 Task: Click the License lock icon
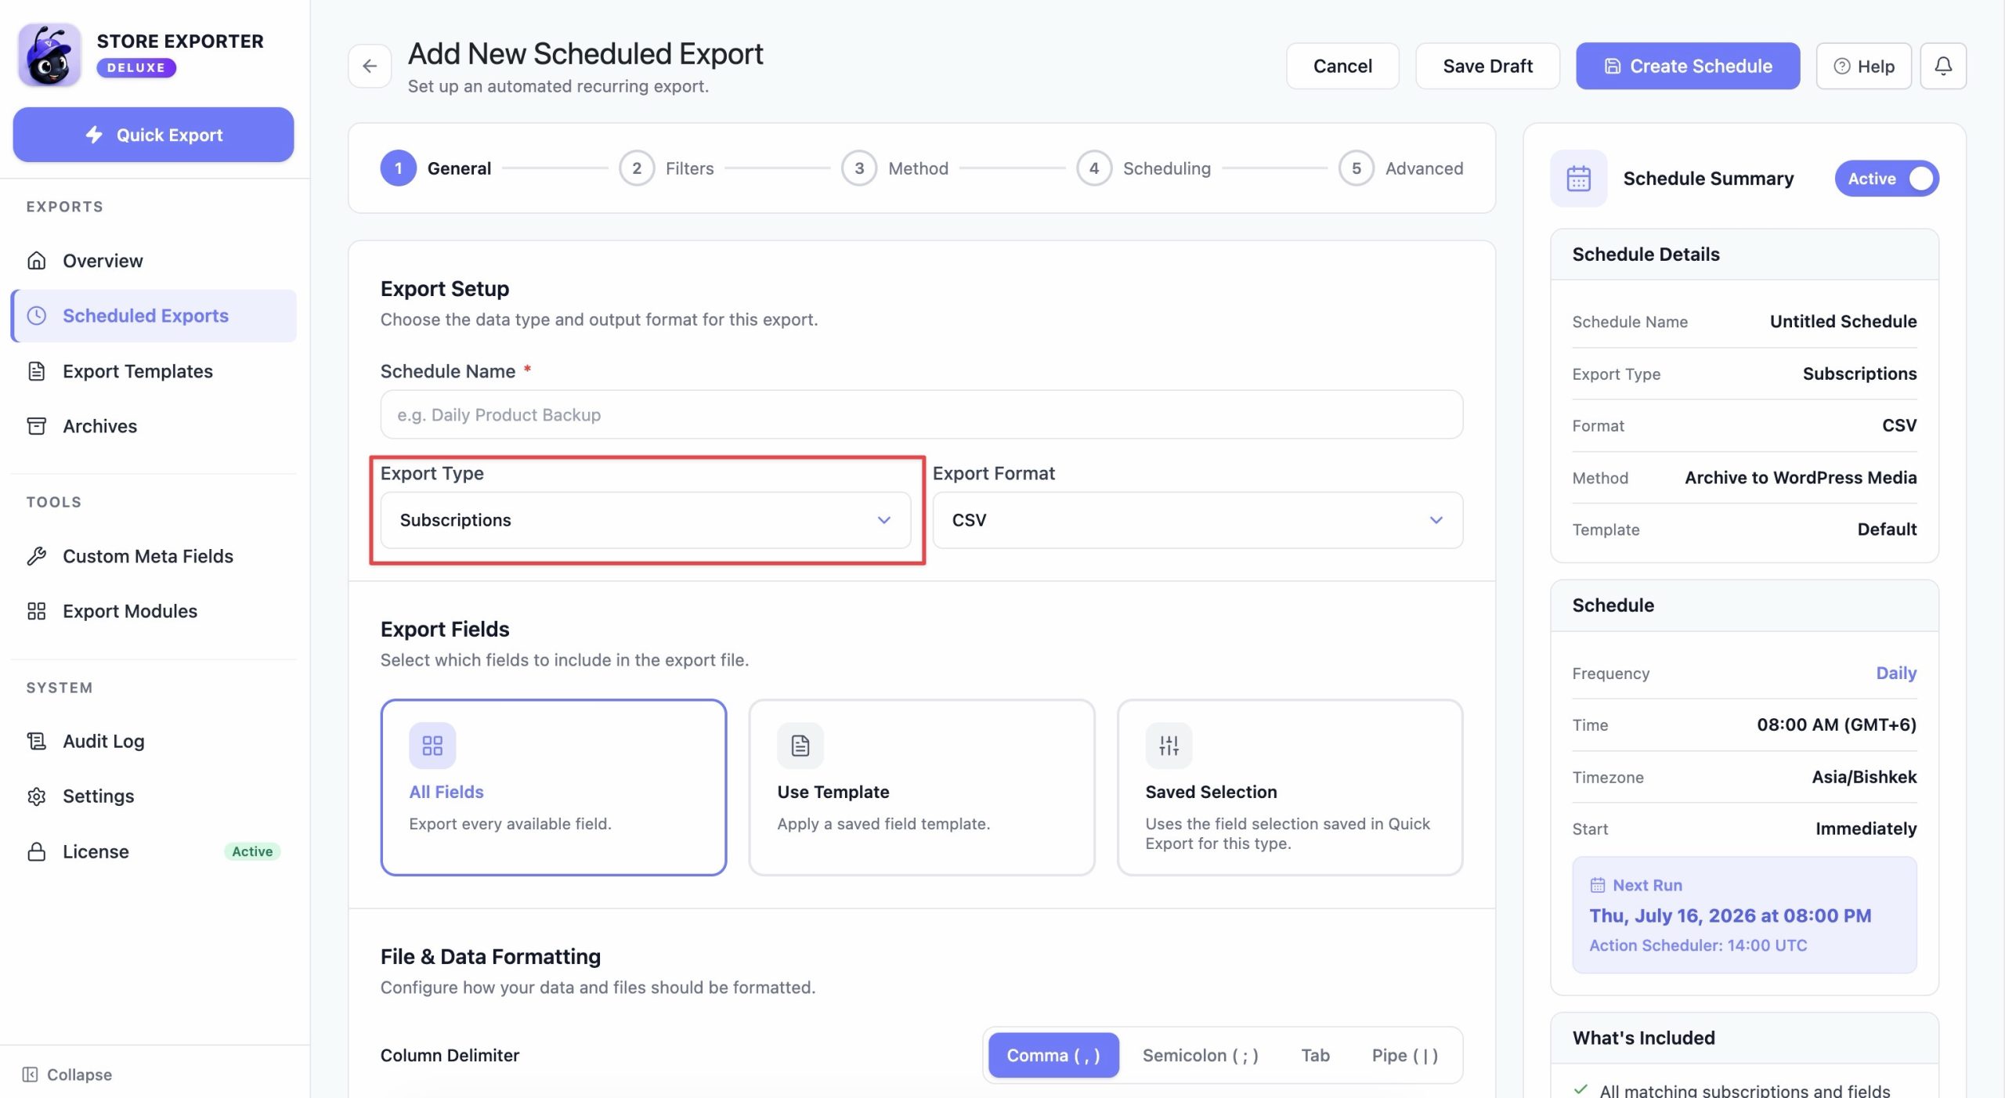coord(37,851)
